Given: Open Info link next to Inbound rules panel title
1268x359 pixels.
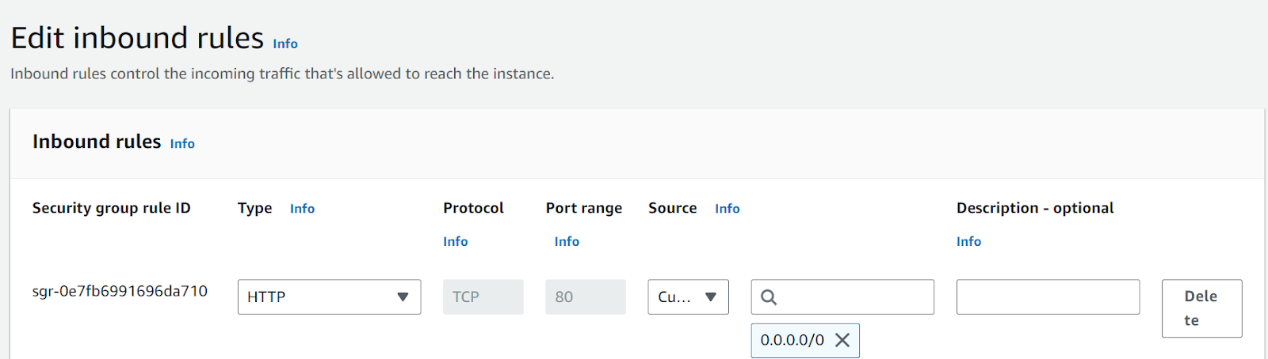Looking at the screenshot, I should point(182,144).
